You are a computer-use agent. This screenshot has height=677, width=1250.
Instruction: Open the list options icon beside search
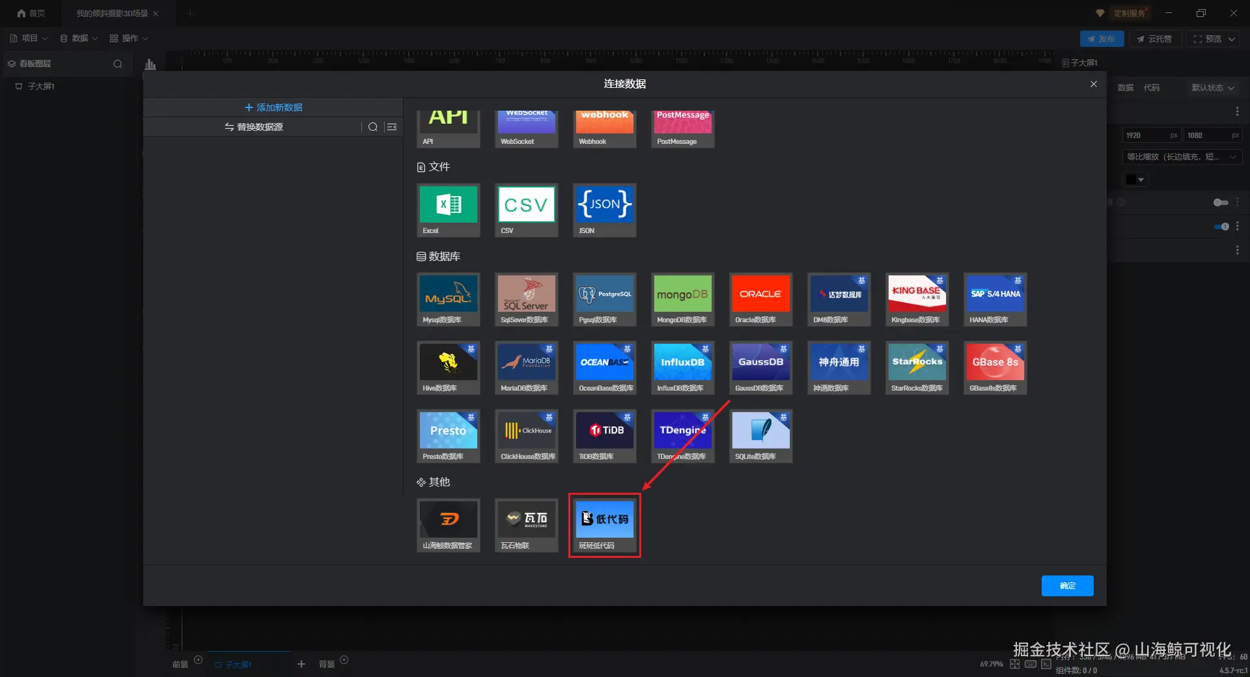coord(392,127)
